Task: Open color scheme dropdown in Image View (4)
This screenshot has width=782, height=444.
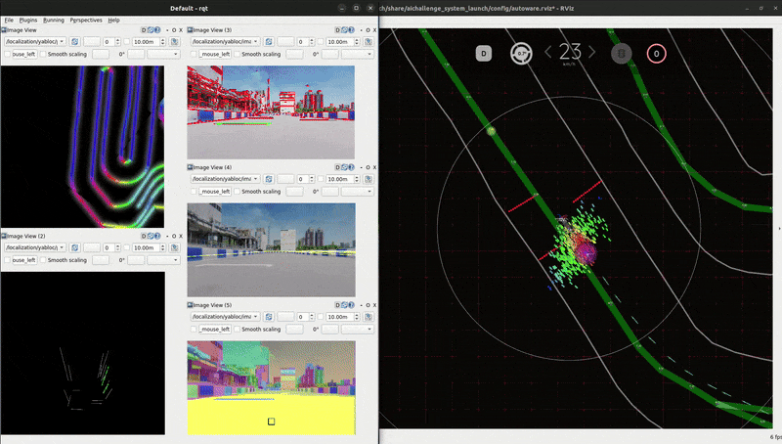Action: tap(358, 191)
